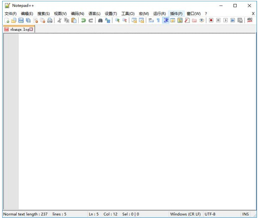This screenshot has height=219, width=260.
Task: Open the 插件(P) menu
Action: (176, 14)
